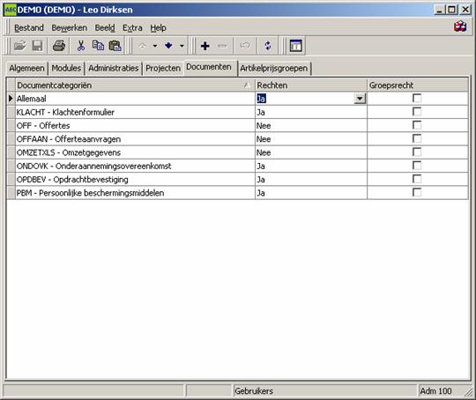Open the Rechten dropdown for Allemaal

click(x=360, y=99)
